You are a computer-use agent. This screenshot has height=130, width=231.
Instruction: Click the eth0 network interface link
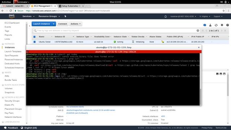[163, 116]
